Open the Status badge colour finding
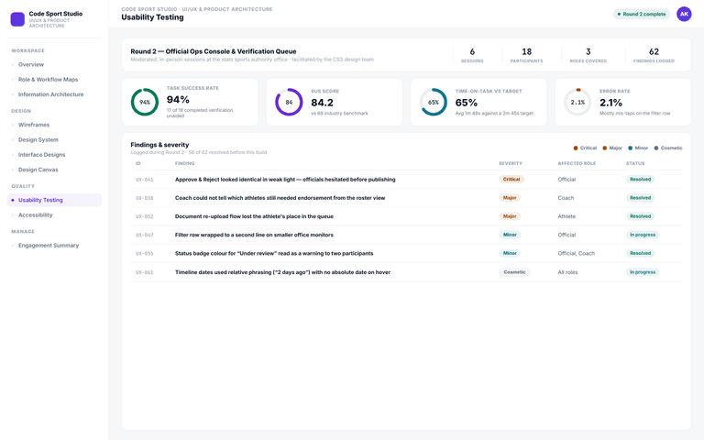The height and width of the screenshot is (440, 704). pyautogui.click(x=274, y=253)
